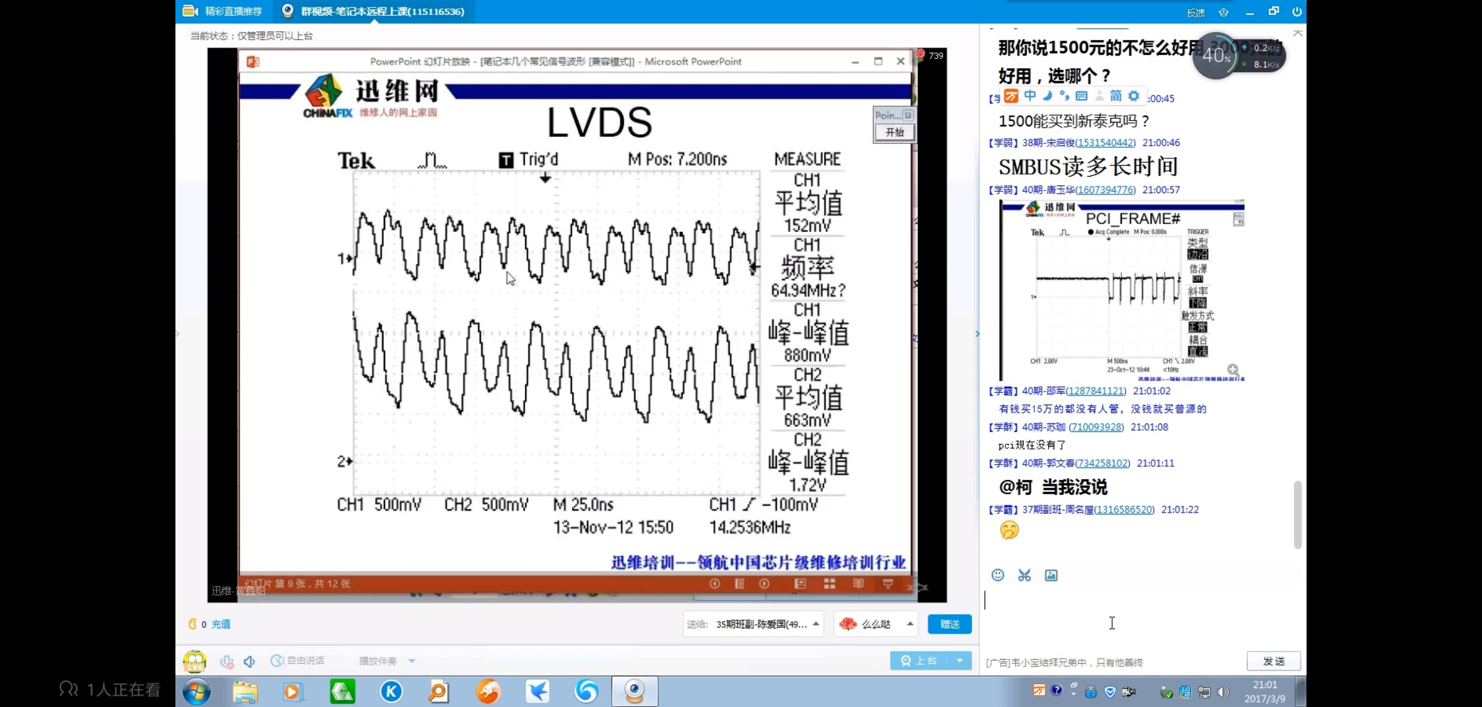1482x707 pixels.
Task: Toggle the speaker volume icon
Action: (249, 661)
